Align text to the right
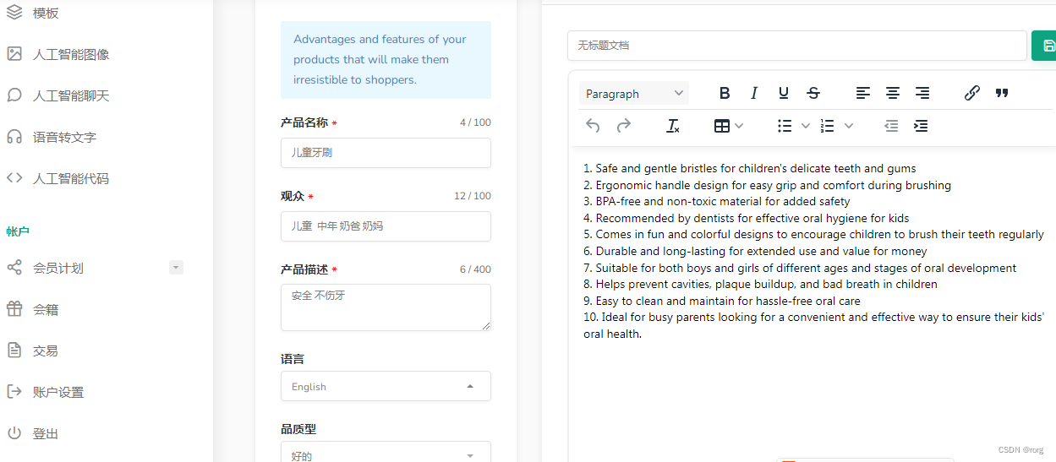Screen dimensions: 1056x462 tap(922, 93)
